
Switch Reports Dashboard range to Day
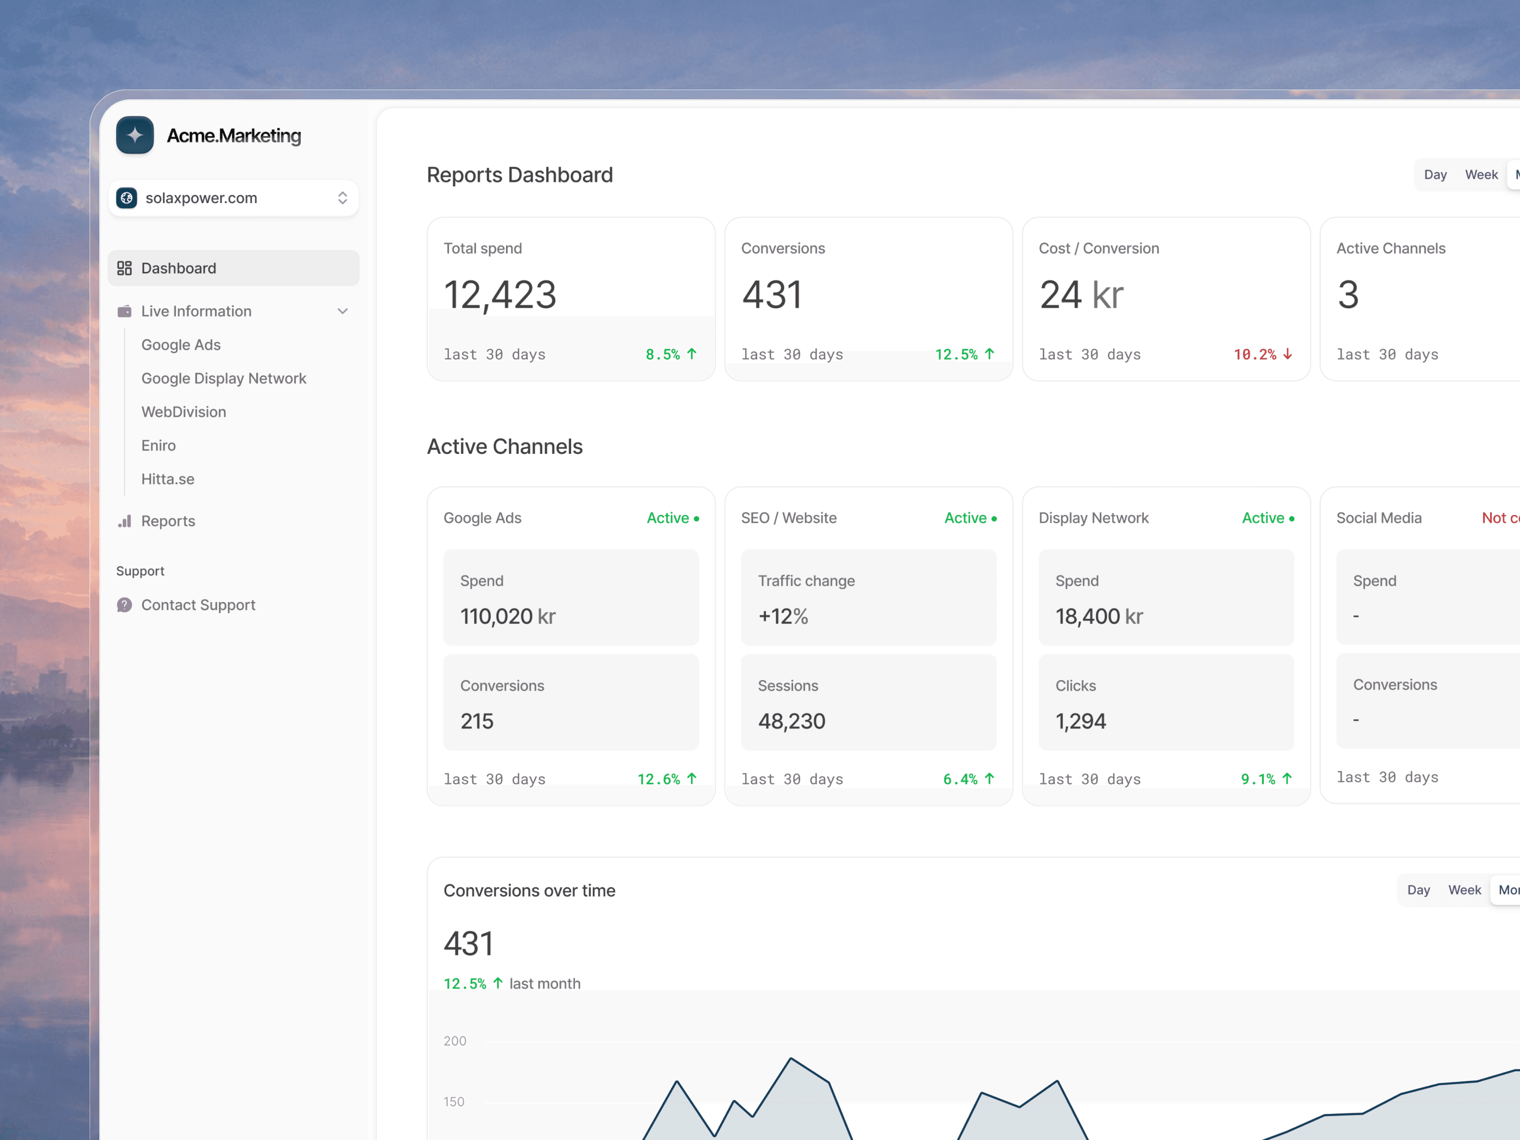[1435, 175]
